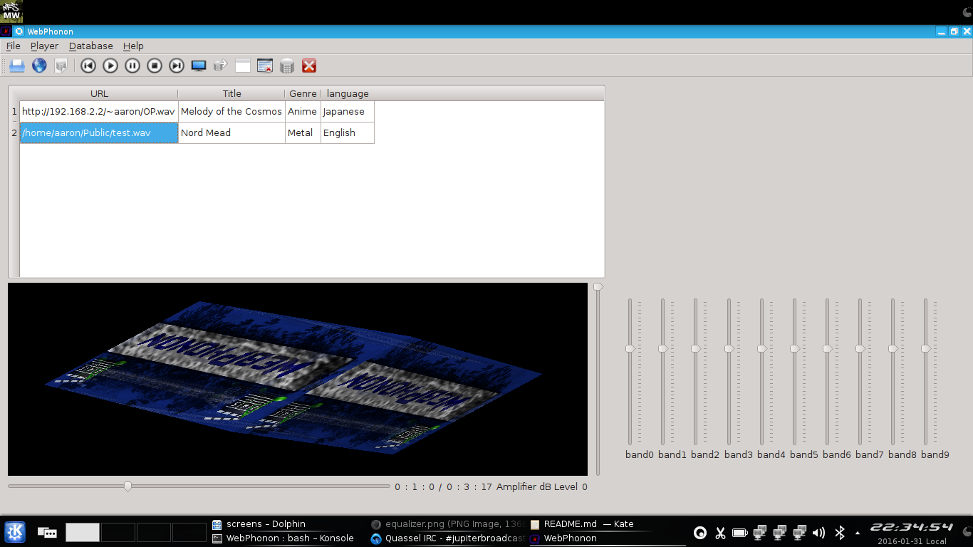This screenshot has height=547, width=973.
Task: Expand hidden system tray icons arrow
Action: click(x=858, y=533)
